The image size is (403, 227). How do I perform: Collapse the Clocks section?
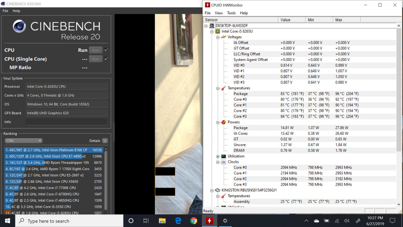tap(218, 162)
